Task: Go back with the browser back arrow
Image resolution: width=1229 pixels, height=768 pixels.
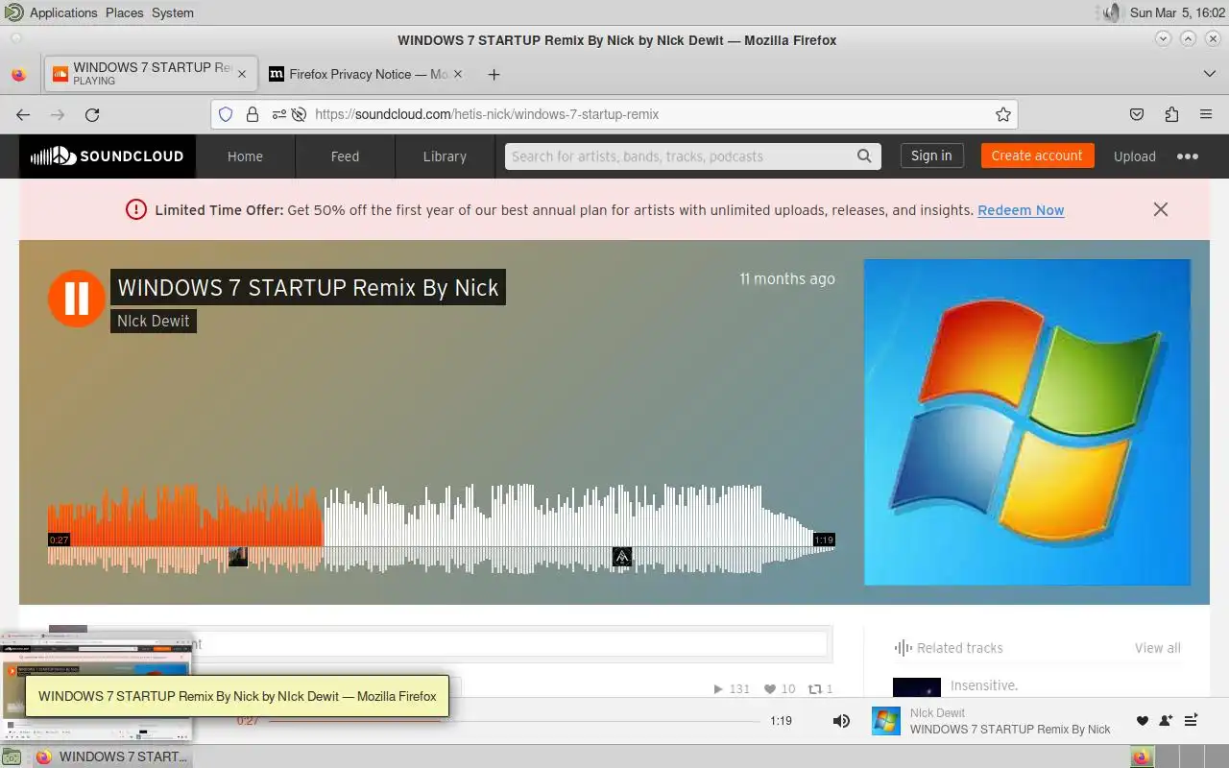Action: [x=23, y=114]
